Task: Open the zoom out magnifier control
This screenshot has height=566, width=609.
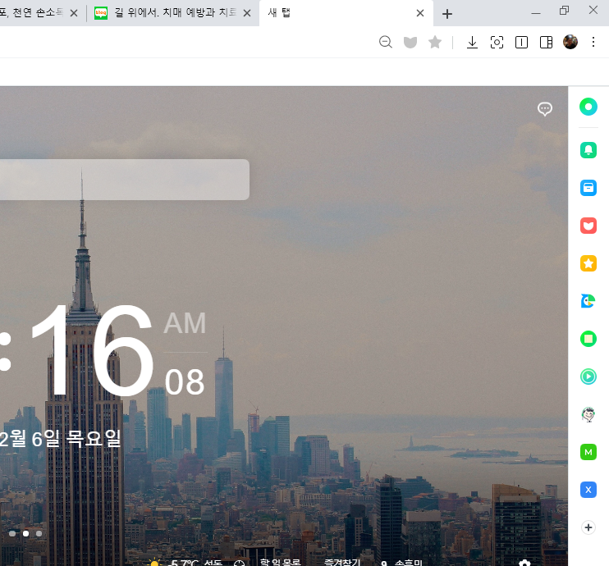Action: 385,42
